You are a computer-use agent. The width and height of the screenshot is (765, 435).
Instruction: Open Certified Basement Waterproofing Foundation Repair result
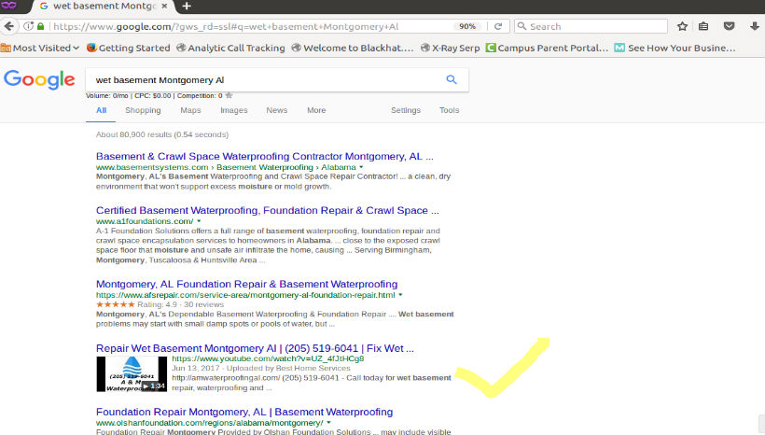pyautogui.click(x=268, y=210)
